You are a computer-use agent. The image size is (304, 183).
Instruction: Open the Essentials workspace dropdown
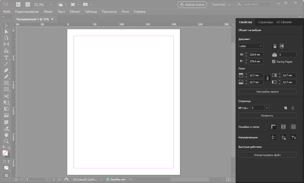click(221, 4)
